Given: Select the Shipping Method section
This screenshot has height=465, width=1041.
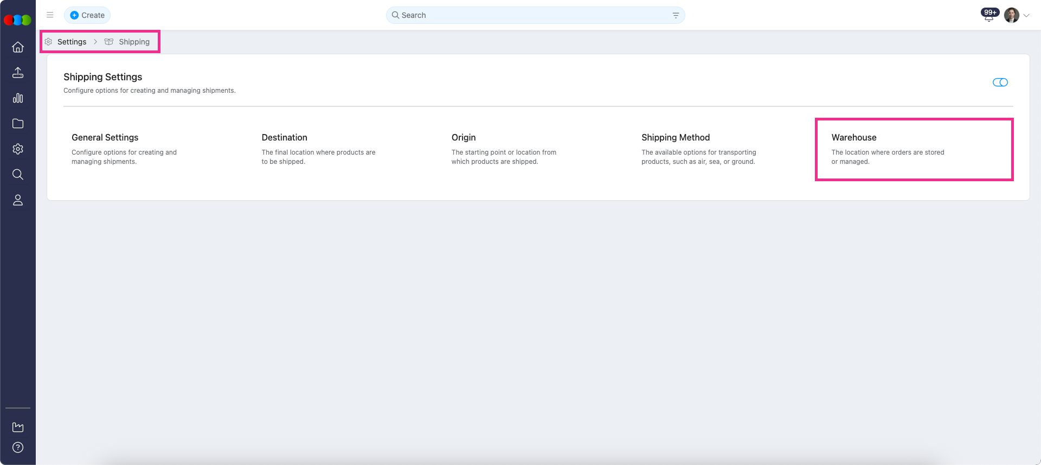Looking at the screenshot, I should pyautogui.click(x=698, y=149).
